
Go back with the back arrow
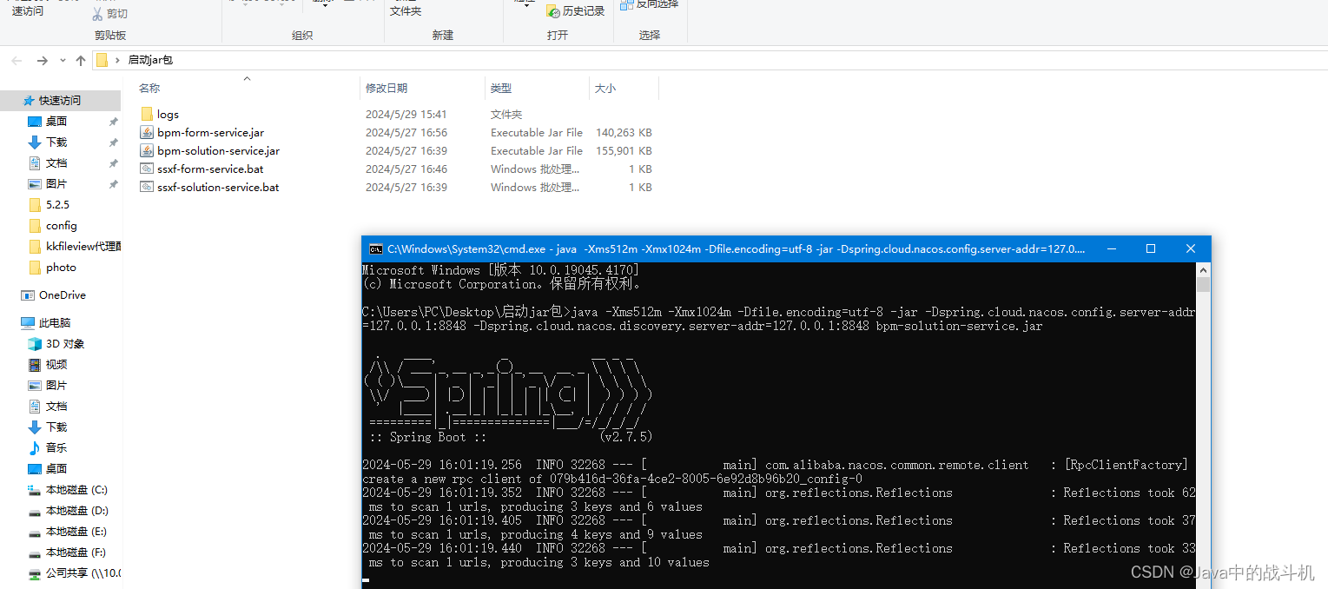(x=17, y=61)
